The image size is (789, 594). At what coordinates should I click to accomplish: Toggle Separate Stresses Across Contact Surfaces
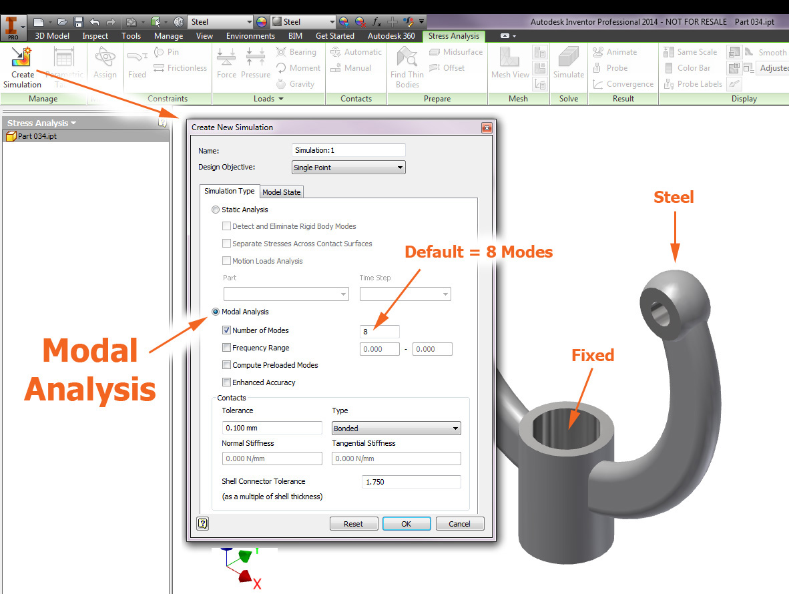pyautogui.click(x=226, y=244)
